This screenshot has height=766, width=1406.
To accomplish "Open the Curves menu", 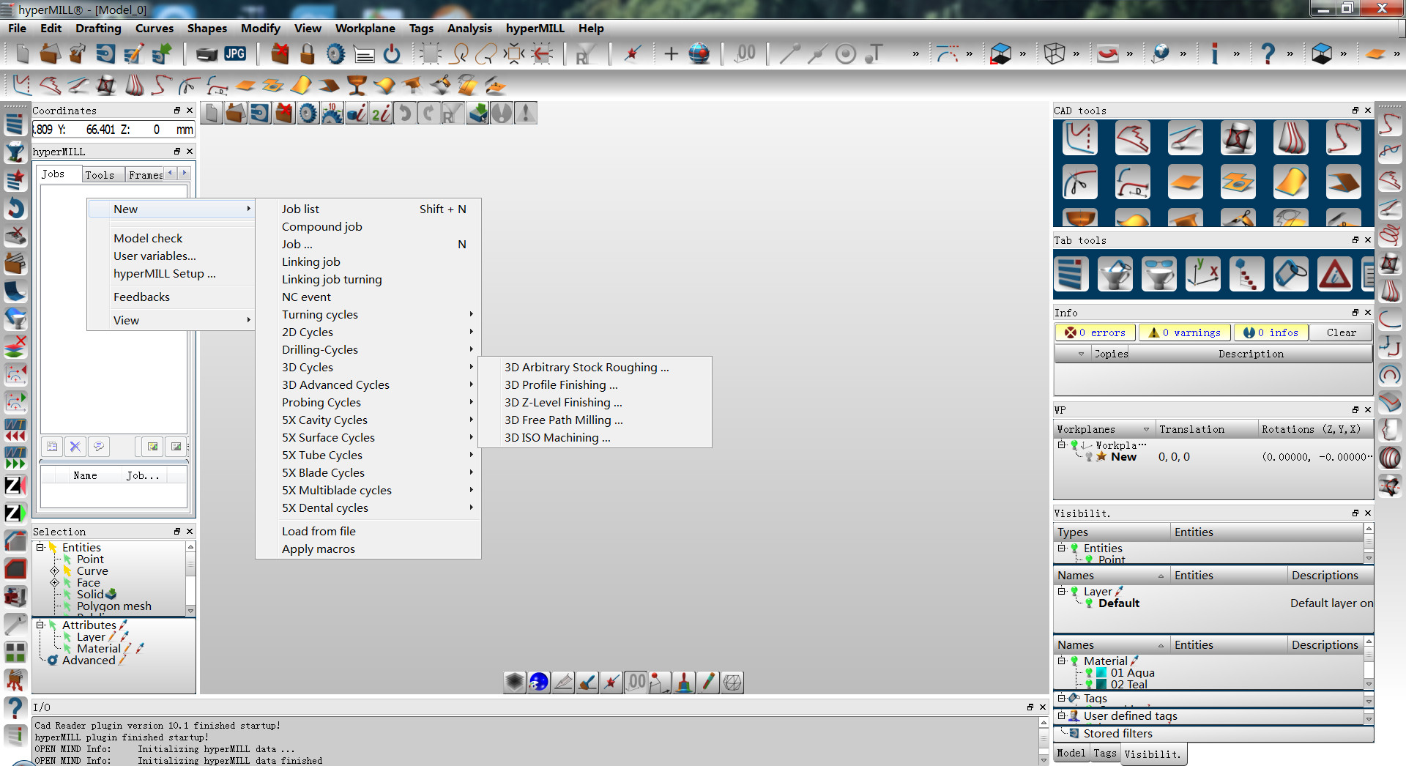I will 155,29.
